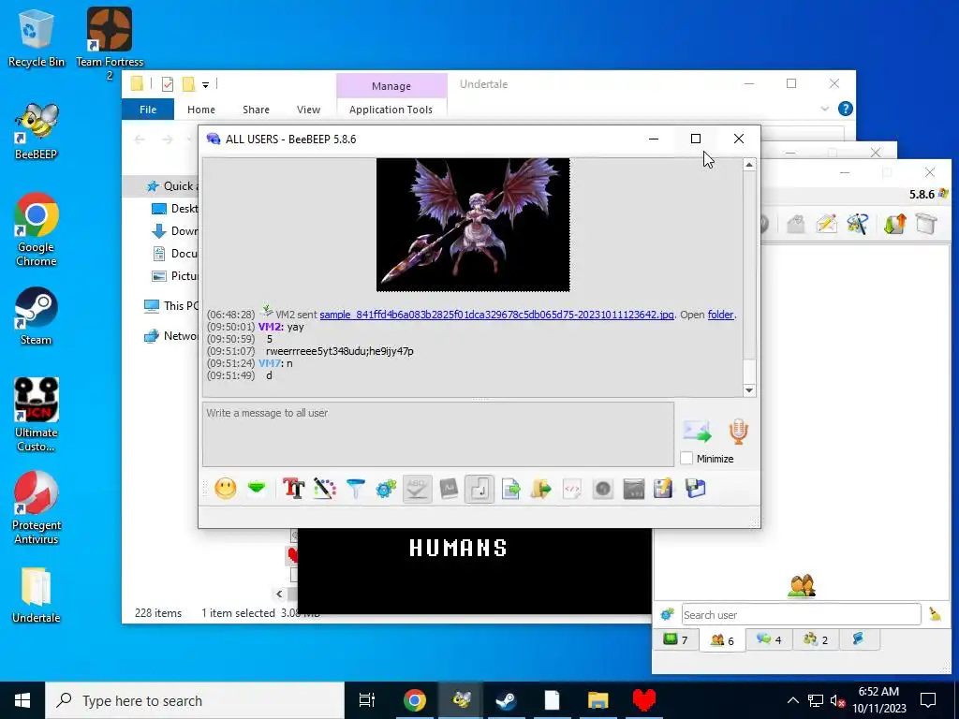Image resolution: width=959 pixels, height=719 pixels.
Task: Select the View ribbon tab
Action: [308, 110]
